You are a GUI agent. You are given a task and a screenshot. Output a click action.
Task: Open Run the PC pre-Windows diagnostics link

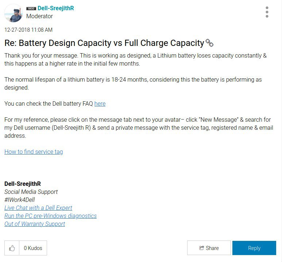coord(51,216)
